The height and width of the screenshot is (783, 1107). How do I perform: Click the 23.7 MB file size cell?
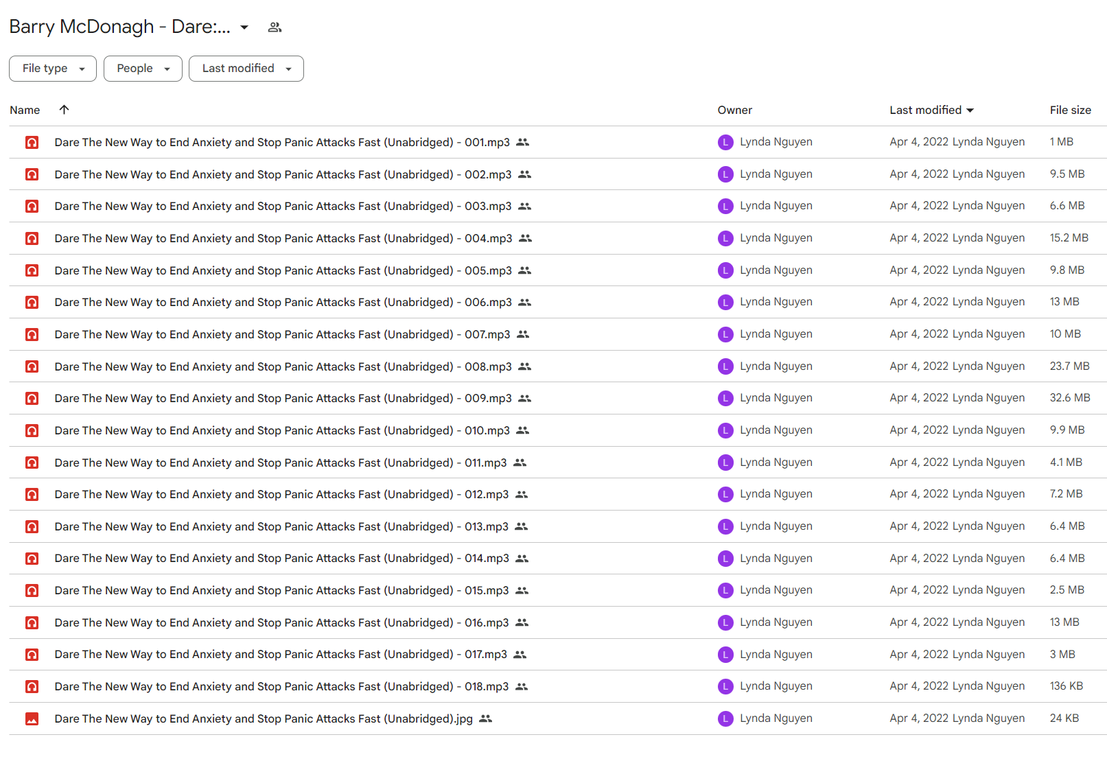[x=1070, y=366]
